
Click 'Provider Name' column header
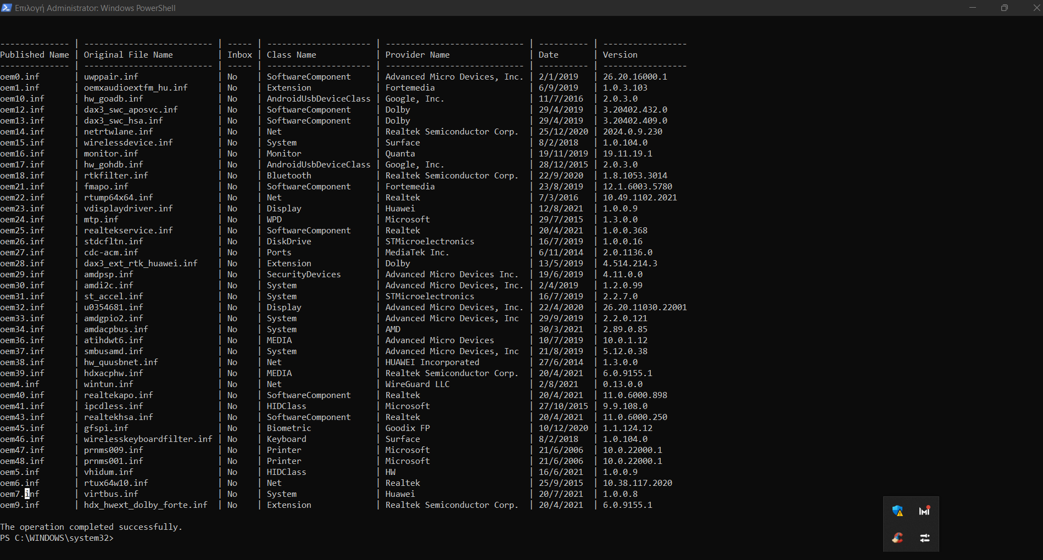point(417,55)
